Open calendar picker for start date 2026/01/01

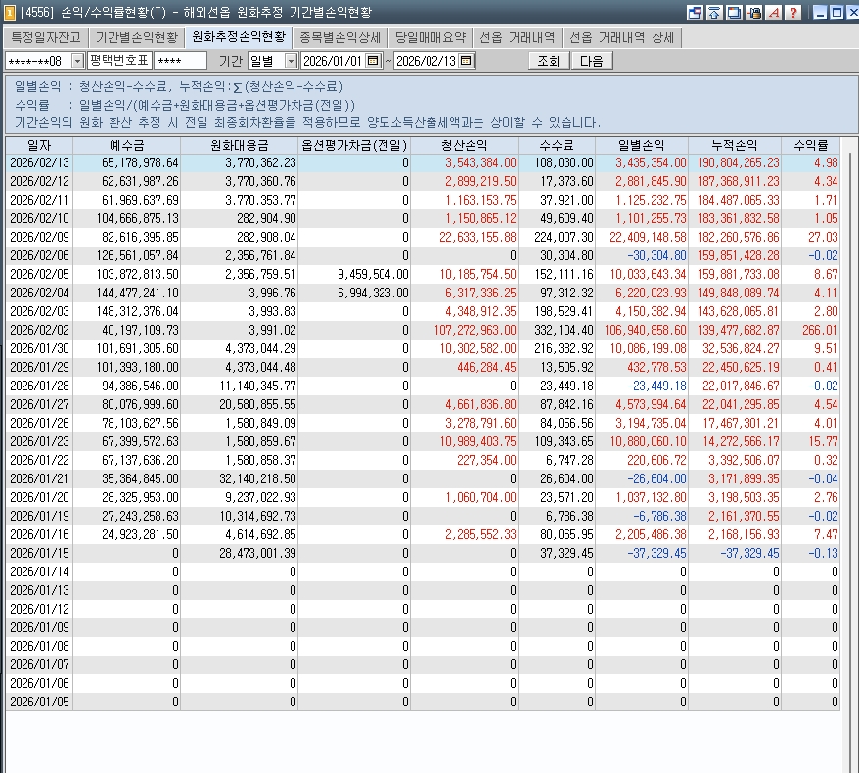[373, 61]
